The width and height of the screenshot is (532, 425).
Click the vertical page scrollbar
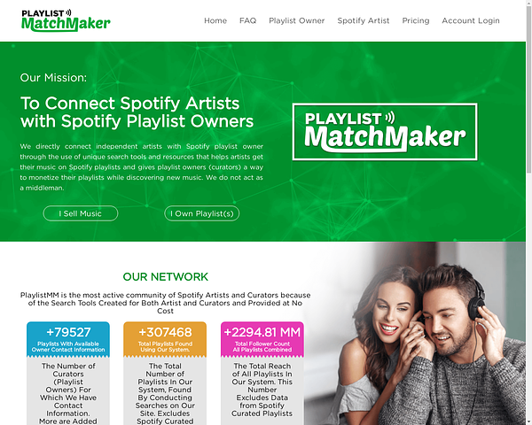pyautogui.click(x=528, y=212)
